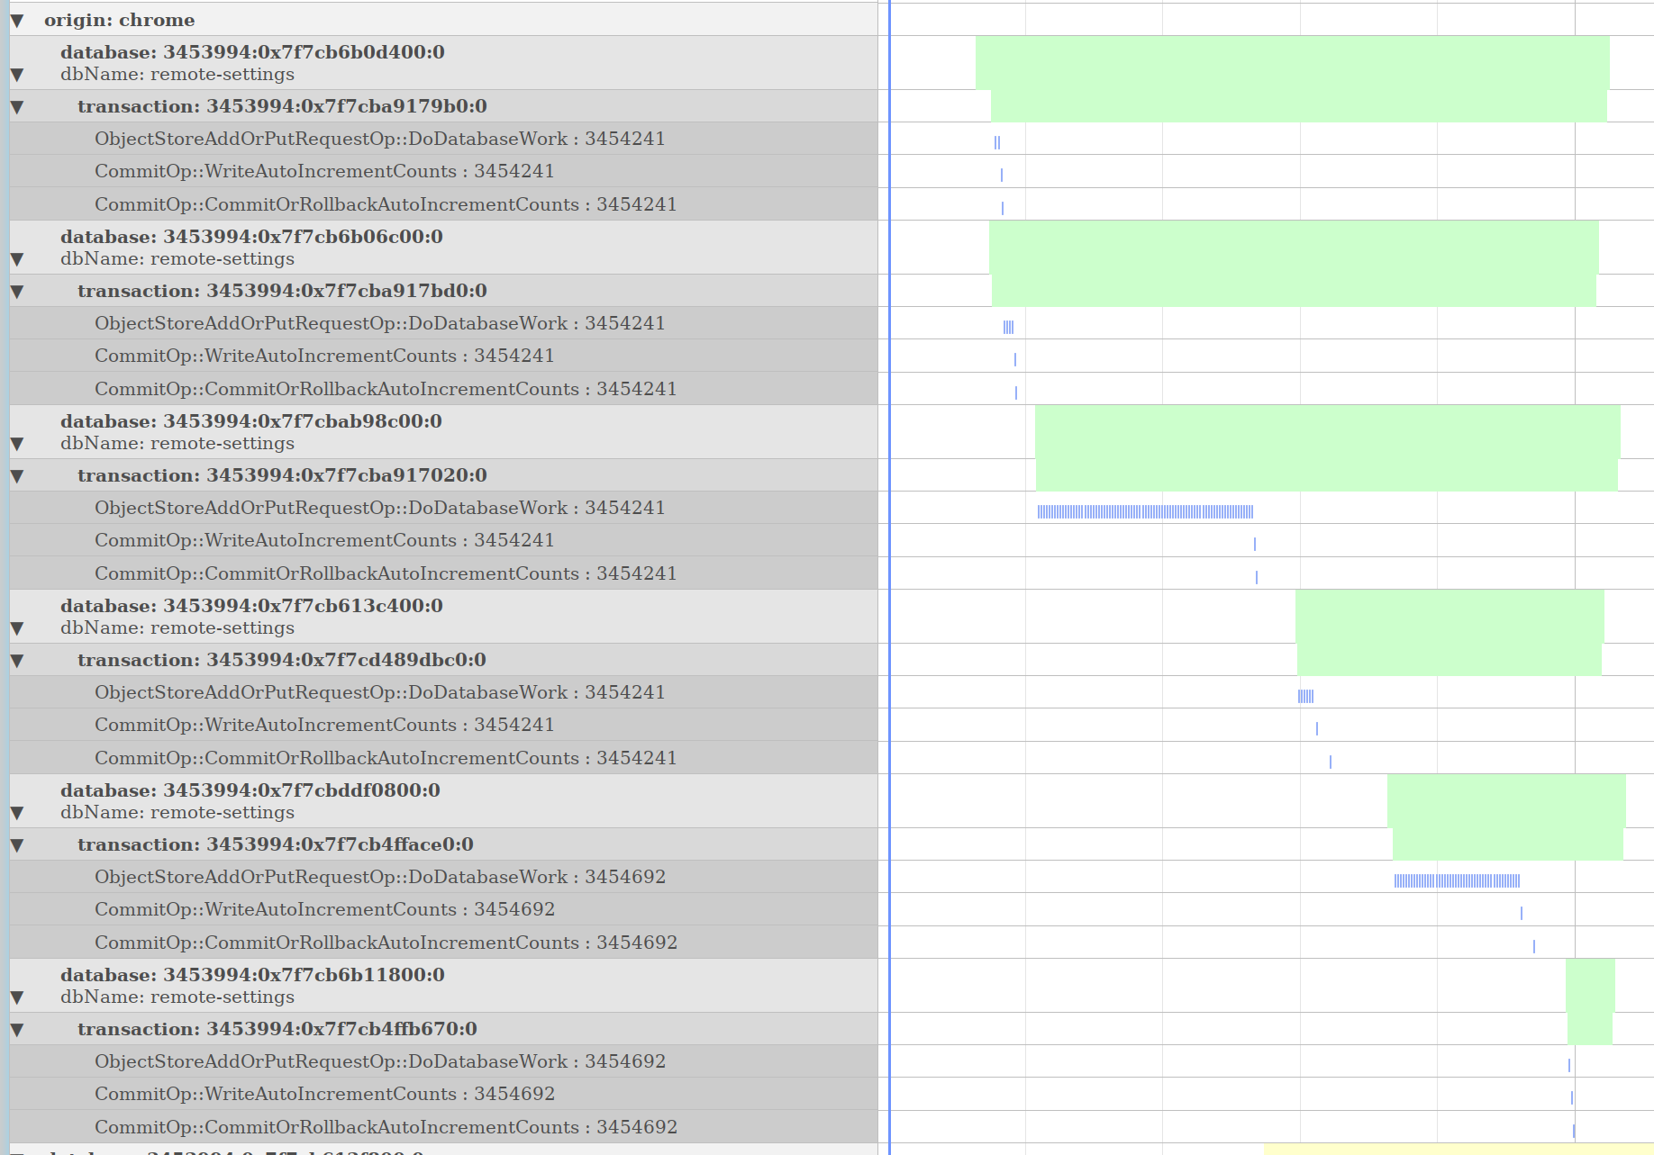Click timeline bar for transaction 0x7f7cba917020
Viewport: 1654px width, 1155px height.
click(x=1327, y=475)
